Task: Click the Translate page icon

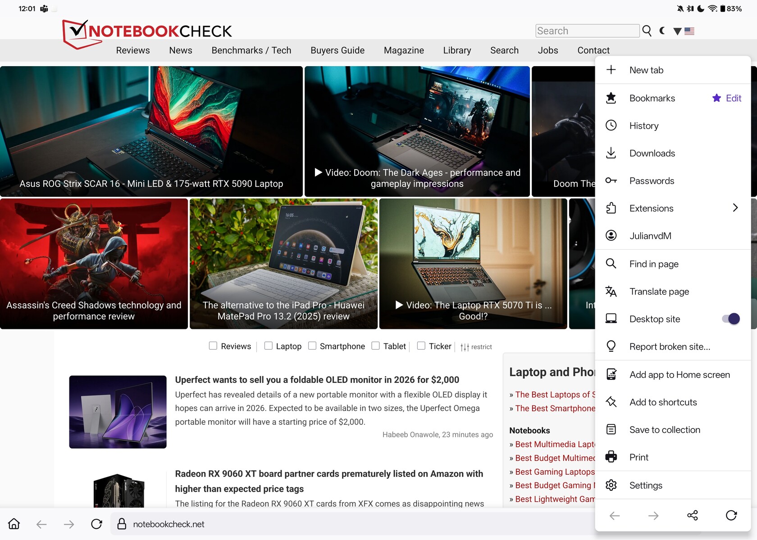Action: [611, 291]
